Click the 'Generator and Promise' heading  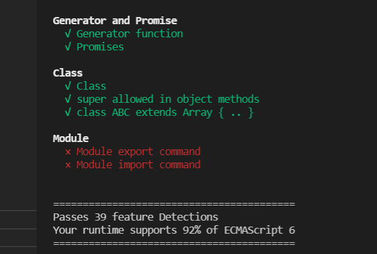click(x=115, y=21)
